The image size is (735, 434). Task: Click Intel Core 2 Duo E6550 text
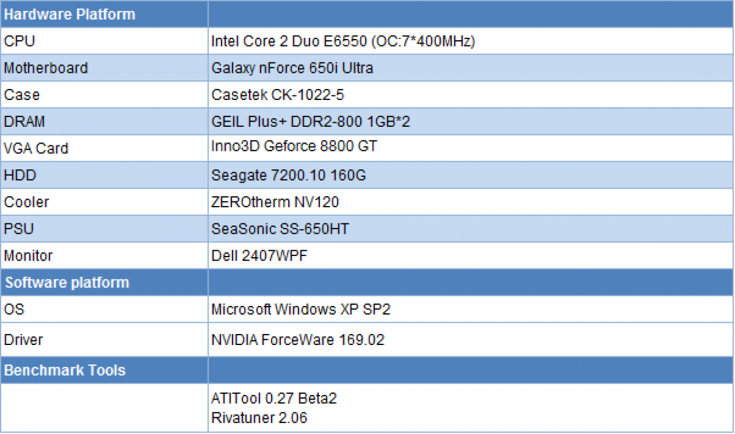point(289,41)
